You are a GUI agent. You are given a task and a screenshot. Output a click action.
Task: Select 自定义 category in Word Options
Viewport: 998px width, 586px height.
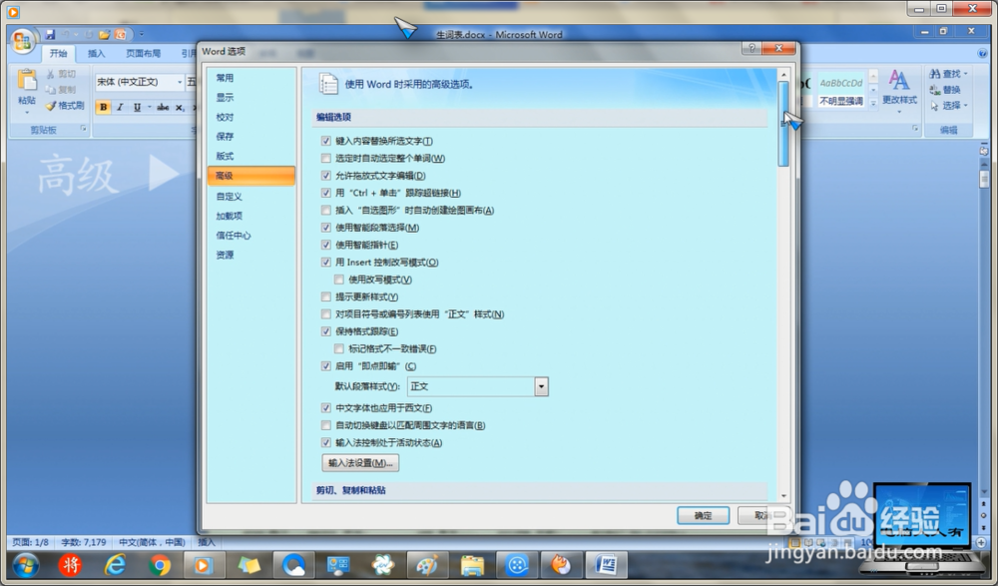(250, 197)
